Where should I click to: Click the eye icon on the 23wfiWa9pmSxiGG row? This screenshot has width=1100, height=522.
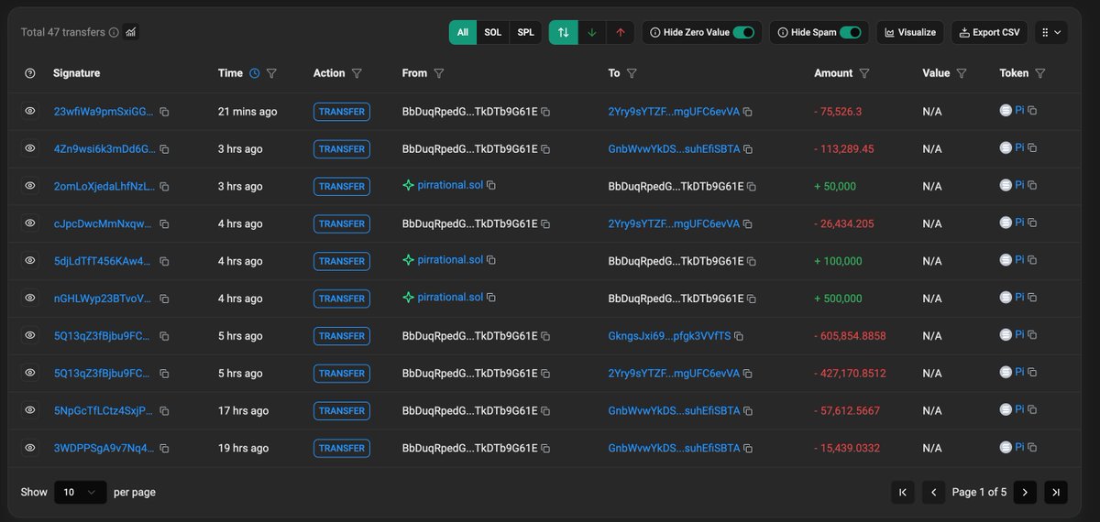coord(30,111)
